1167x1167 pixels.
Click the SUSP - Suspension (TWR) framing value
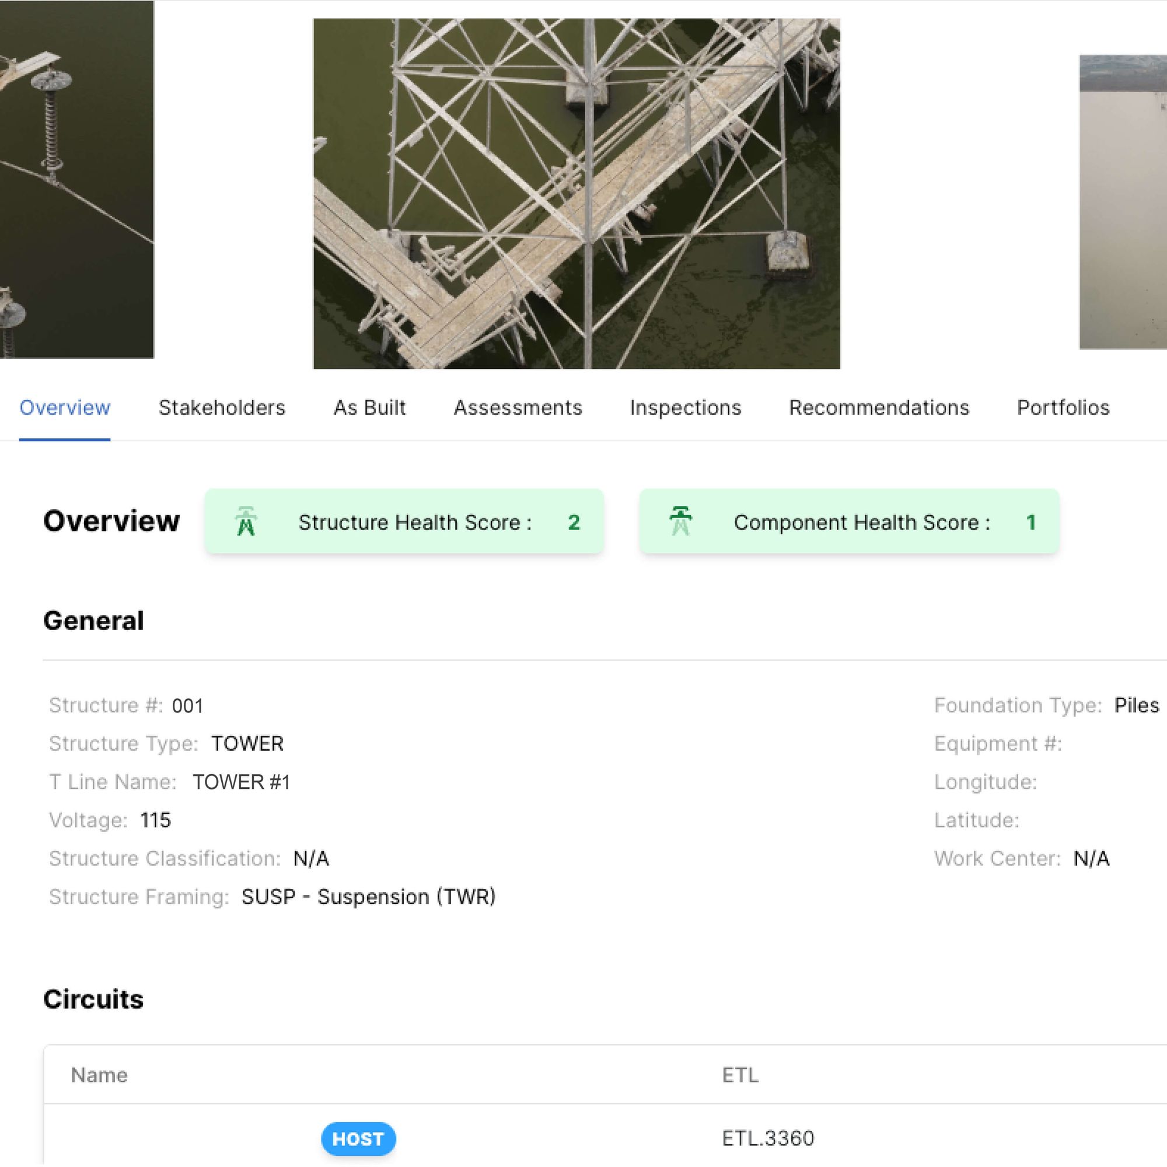(368, 897)
